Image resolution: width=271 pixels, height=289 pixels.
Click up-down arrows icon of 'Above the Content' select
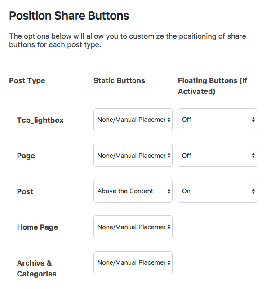(x=169, y=191)
